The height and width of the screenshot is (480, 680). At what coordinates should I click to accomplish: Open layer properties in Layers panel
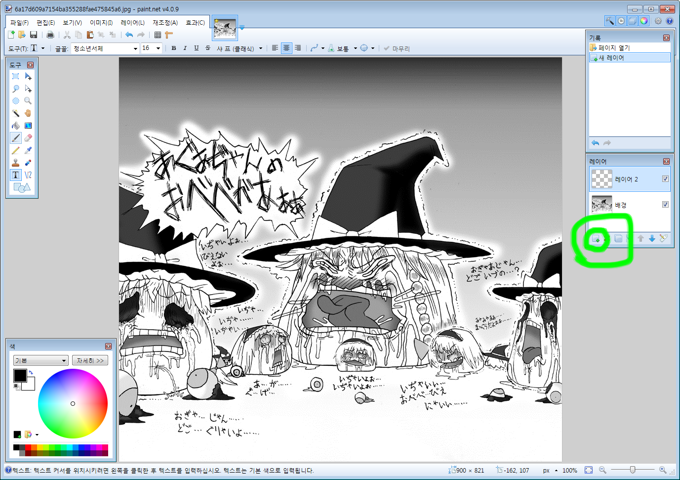(663, 238)
